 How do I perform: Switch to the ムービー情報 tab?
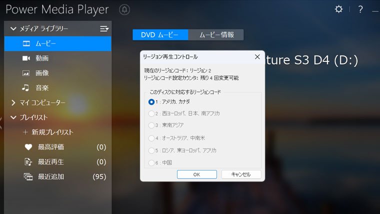pyautogui.click(x=216, y=35)
